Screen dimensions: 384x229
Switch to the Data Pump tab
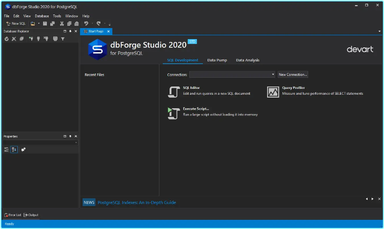pos(217,60)
